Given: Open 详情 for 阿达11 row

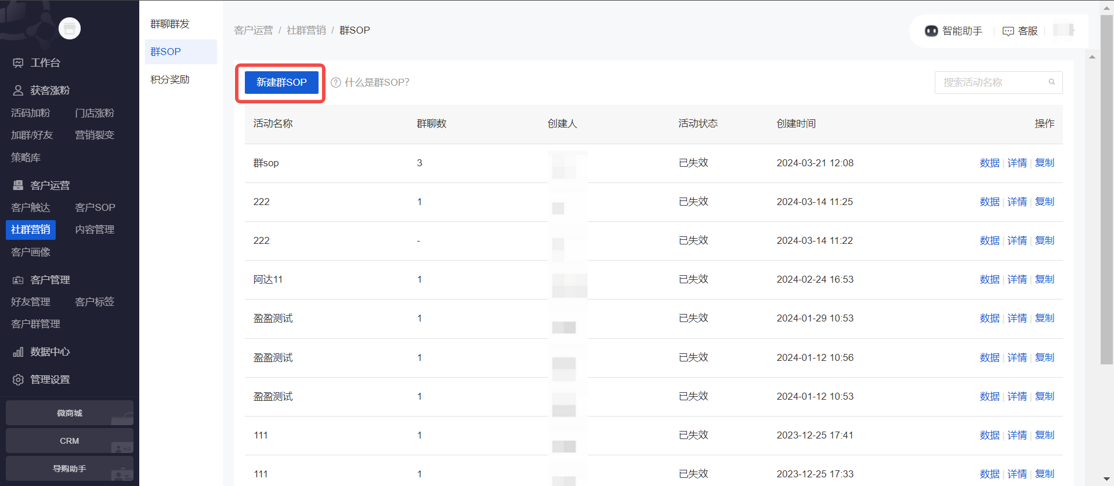Looking at the screenshot, I should tap(1017, 279).
